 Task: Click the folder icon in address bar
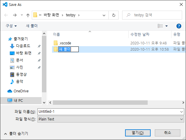coord(35,15)
